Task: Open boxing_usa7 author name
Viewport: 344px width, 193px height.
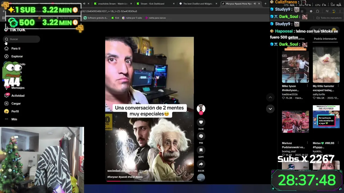Action: click(289, 151)
